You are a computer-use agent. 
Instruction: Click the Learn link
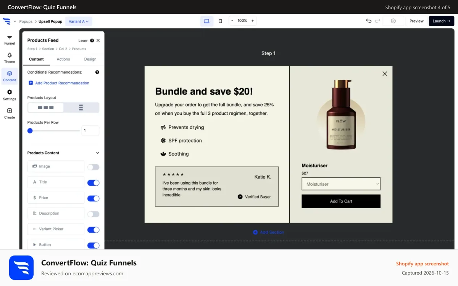pyautogui.click(x=83, y=40)
